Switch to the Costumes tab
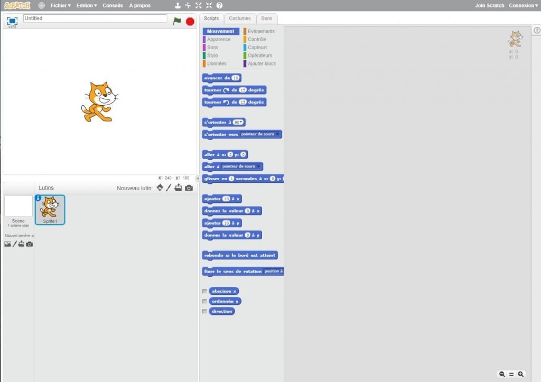 [240, 18]
